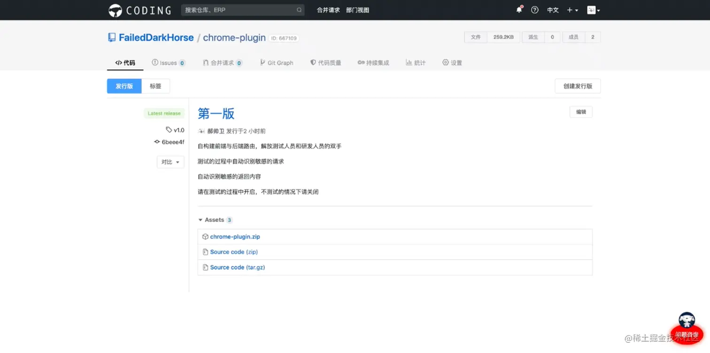Focus the 搜索仓库、ERP search field

pyautogui.click(x=243, y=10)
